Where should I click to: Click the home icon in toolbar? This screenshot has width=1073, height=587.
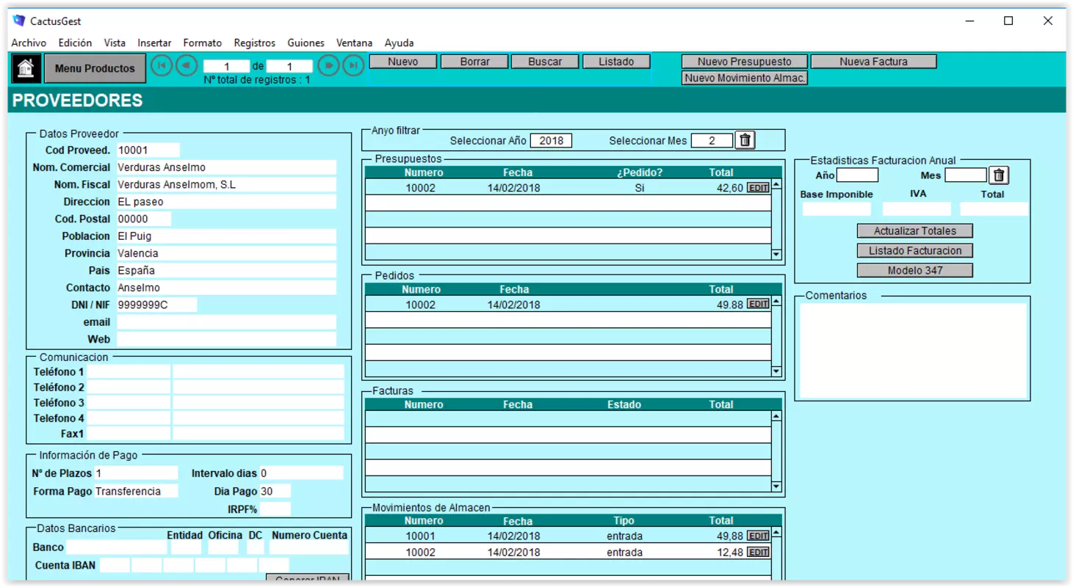click(26, 68)
